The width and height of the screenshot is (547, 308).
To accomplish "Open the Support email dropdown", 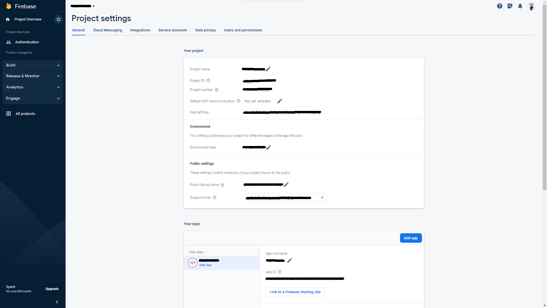I will [322, 198].
